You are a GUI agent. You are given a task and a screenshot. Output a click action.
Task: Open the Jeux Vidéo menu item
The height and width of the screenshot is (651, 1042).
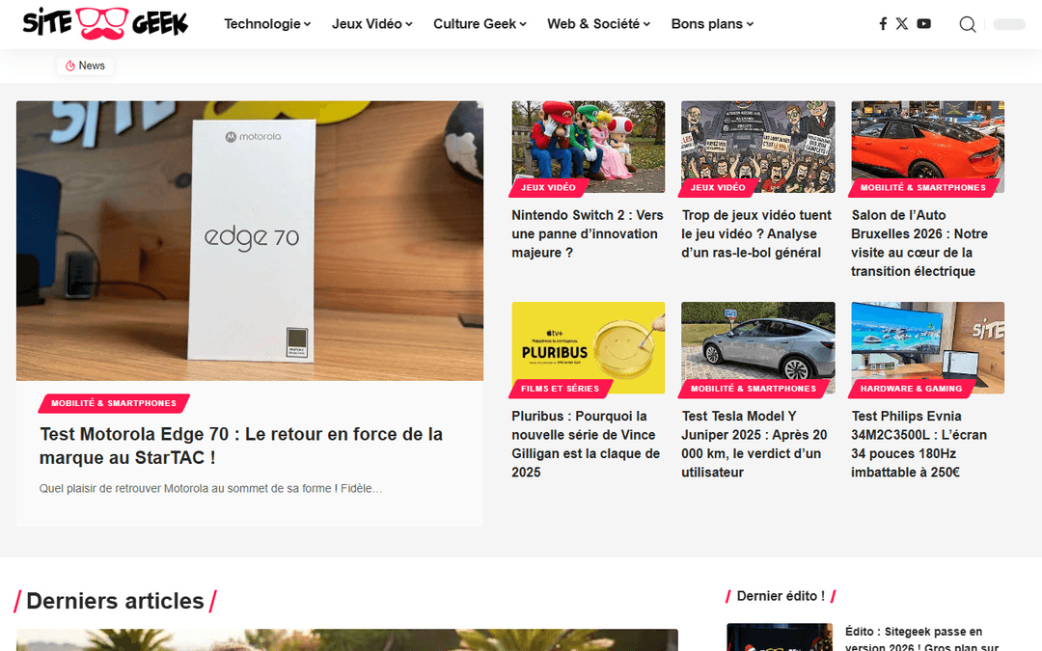pyautogui.click(x=367, y=24)
